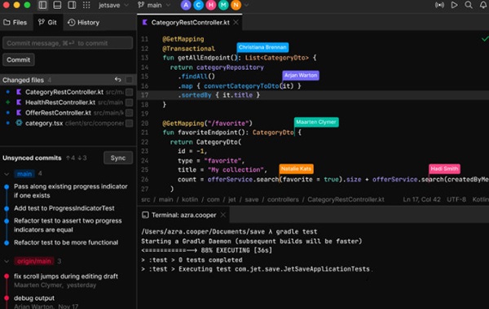Select commit 'Refactor test to assert two progress'
The width and height of the screenshot is (489, 309).
[68, 225]
